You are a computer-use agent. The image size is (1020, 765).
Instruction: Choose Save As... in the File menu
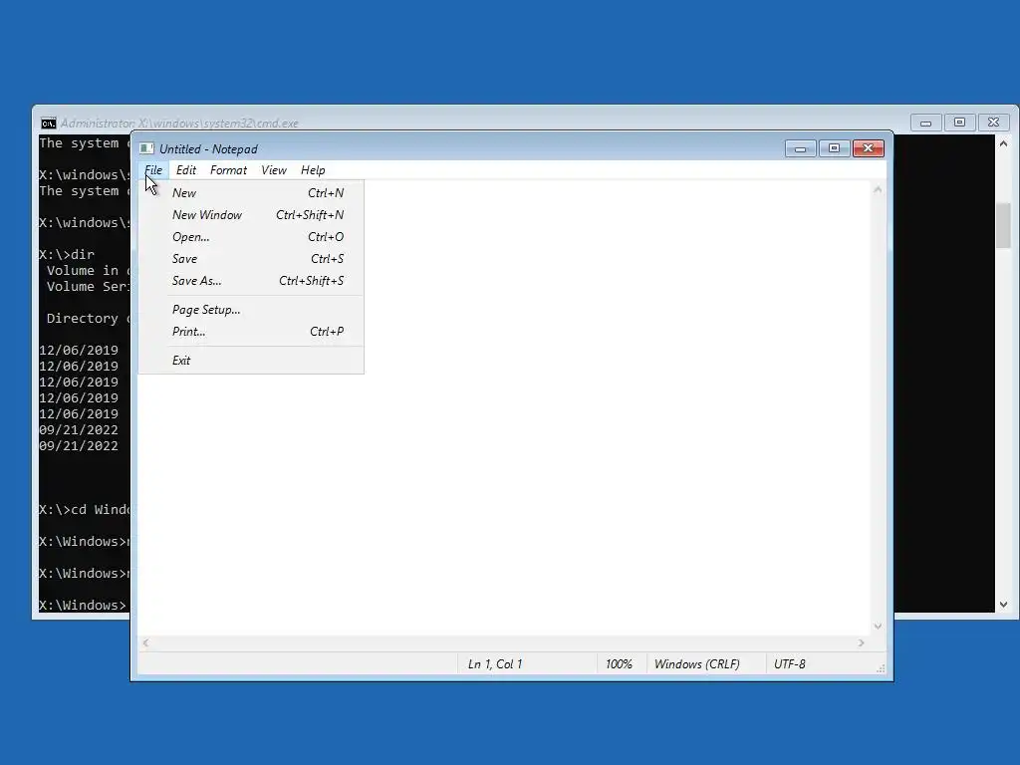[x=251, y=281]
